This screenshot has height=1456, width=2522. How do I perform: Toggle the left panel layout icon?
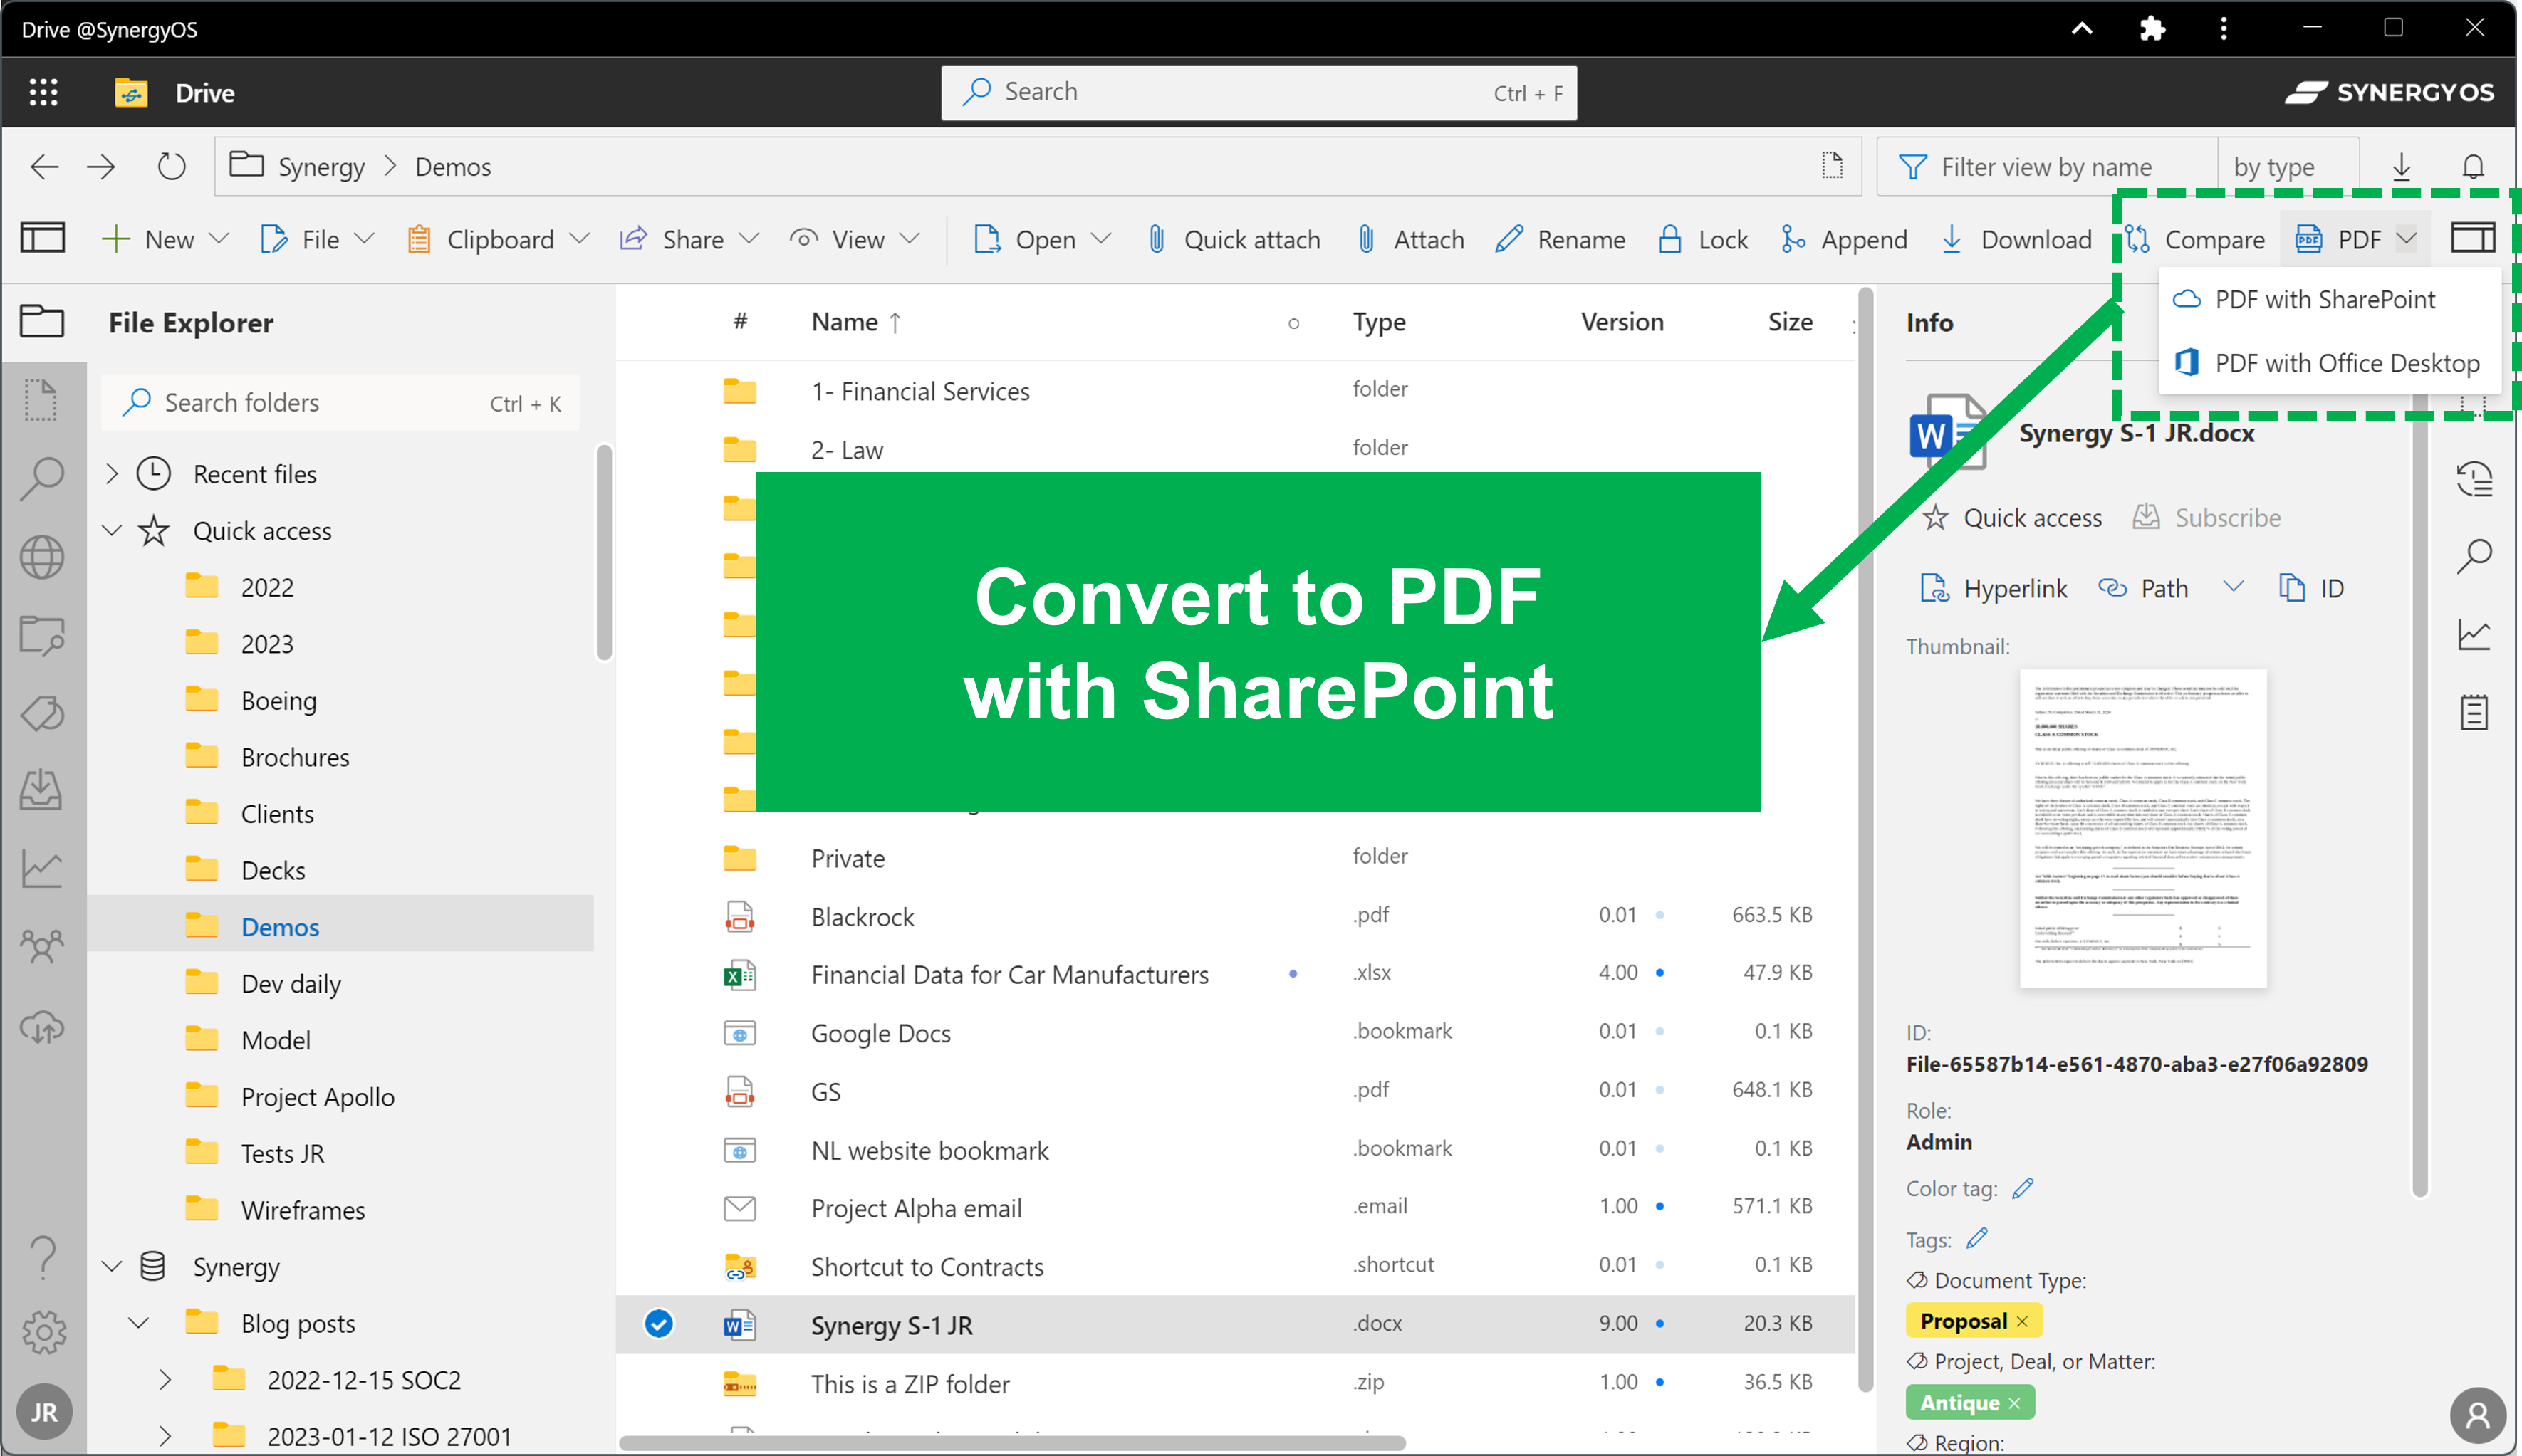pyautogui.click(x=43, y=238)
